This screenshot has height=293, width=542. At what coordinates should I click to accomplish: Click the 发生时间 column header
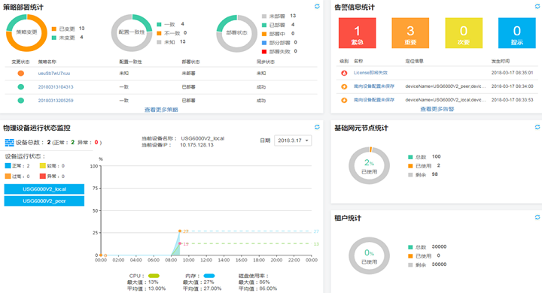point(501,61)
